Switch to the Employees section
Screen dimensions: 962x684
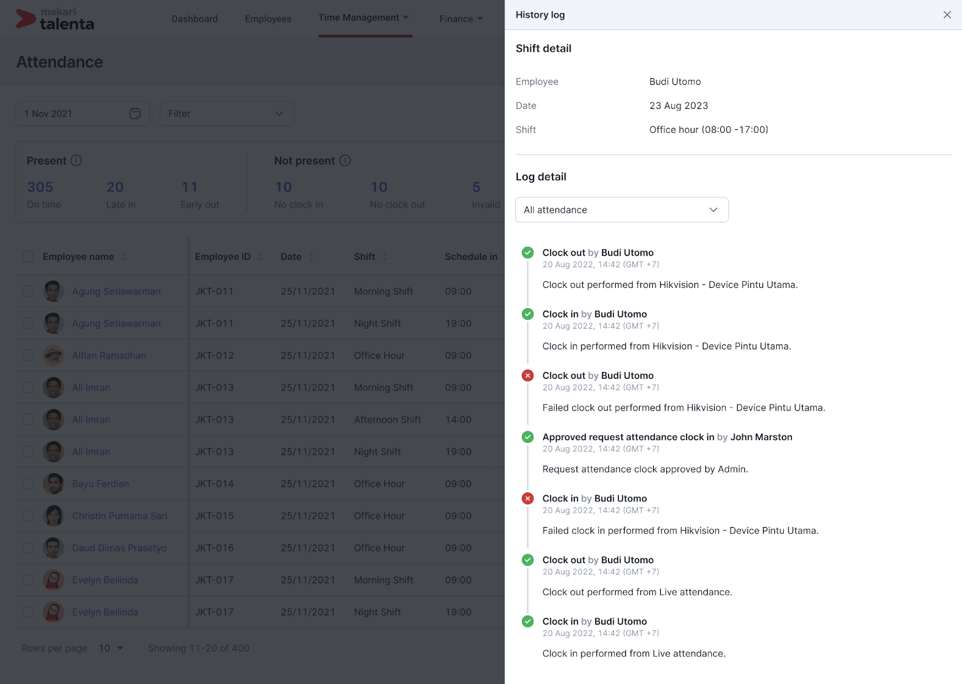pos(268,19)
